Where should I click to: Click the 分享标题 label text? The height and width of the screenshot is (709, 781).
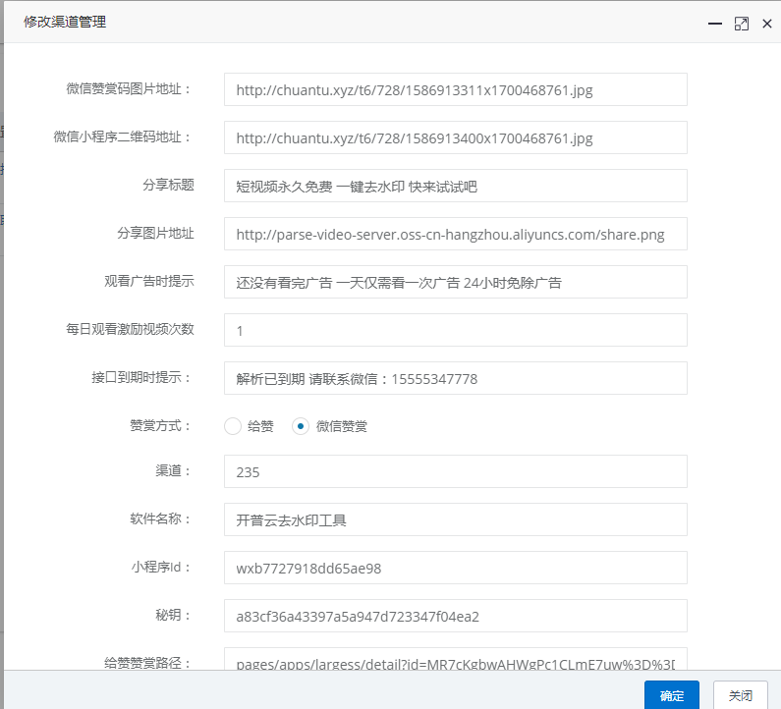(168, 185)
